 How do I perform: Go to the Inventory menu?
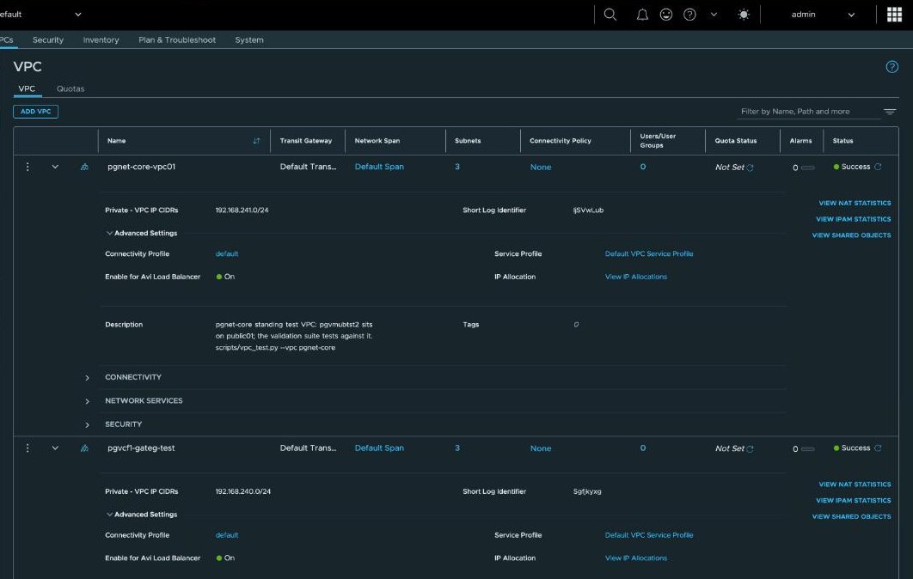click(101, 40)
